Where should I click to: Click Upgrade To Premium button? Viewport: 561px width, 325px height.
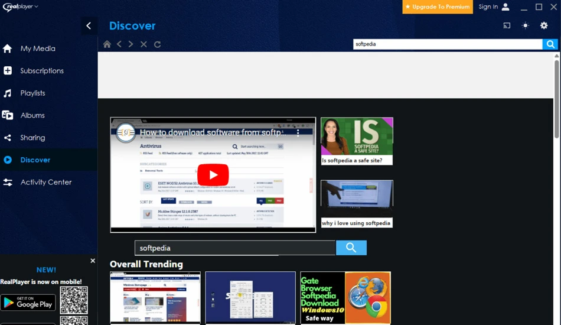click(437, 7)
